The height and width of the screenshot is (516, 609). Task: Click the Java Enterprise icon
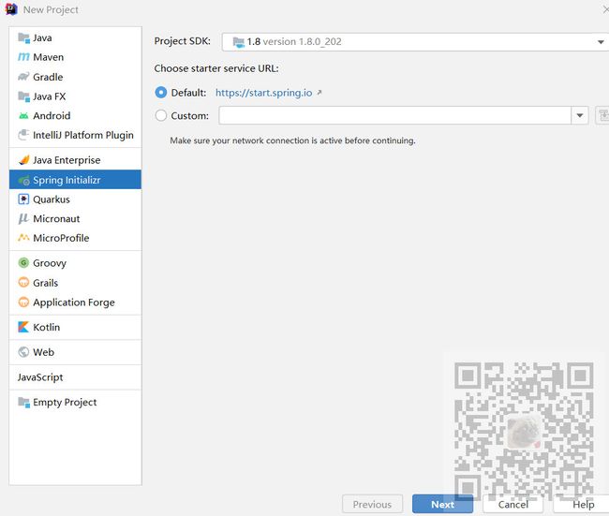pos(23,160)
